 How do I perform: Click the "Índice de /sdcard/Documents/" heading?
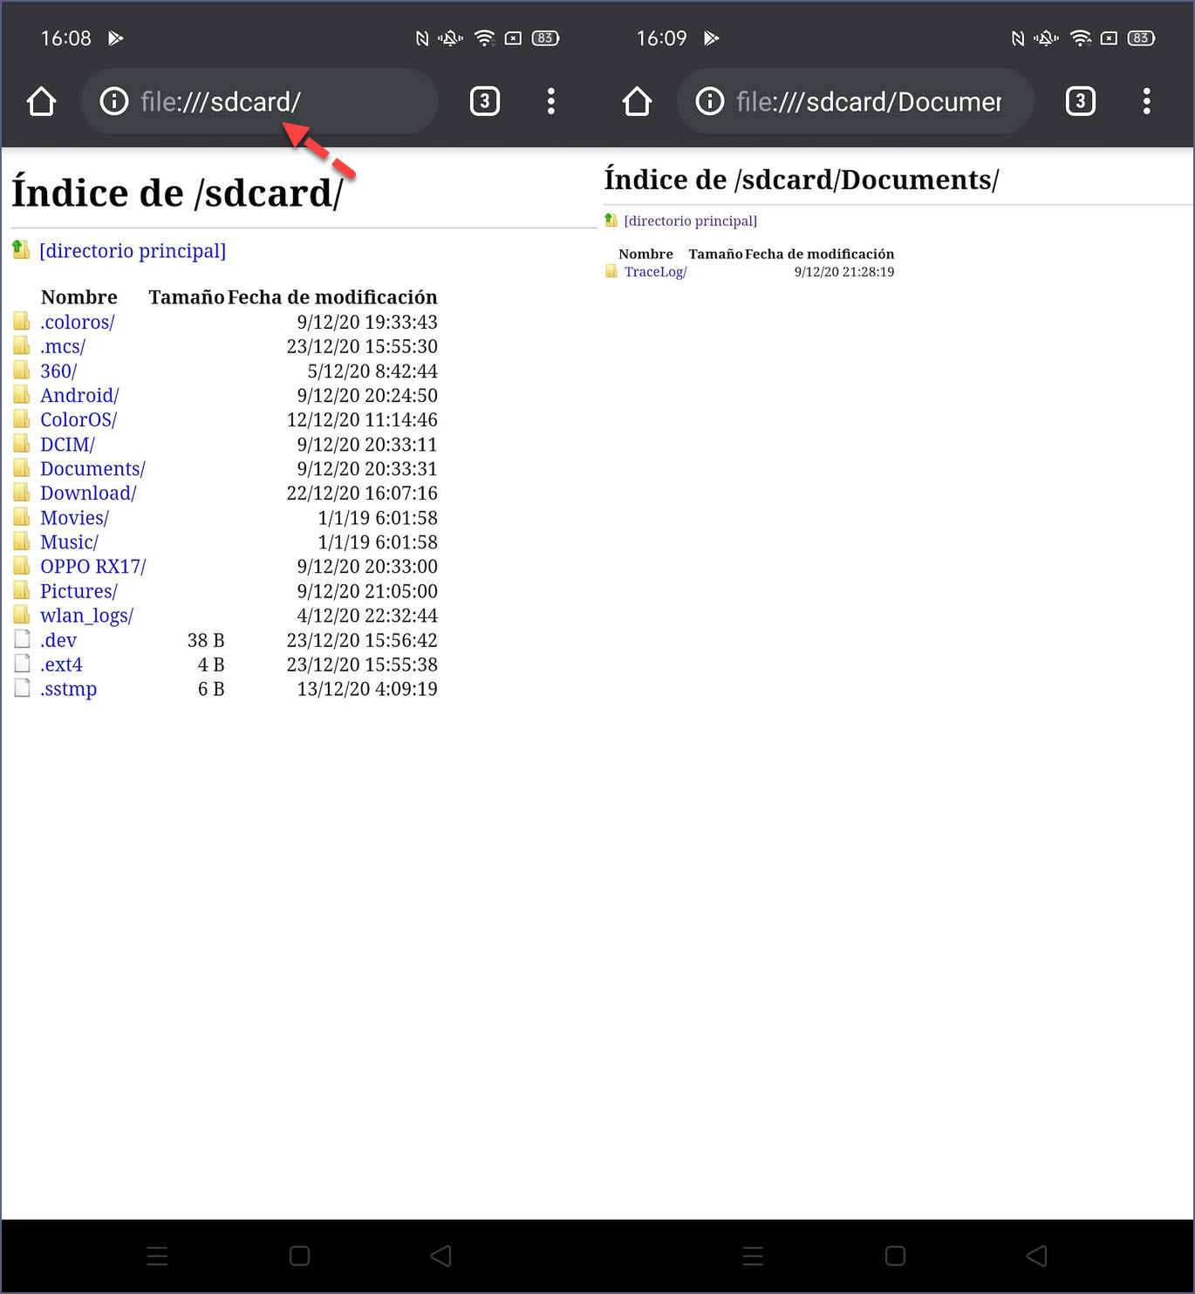coord(802,179)
